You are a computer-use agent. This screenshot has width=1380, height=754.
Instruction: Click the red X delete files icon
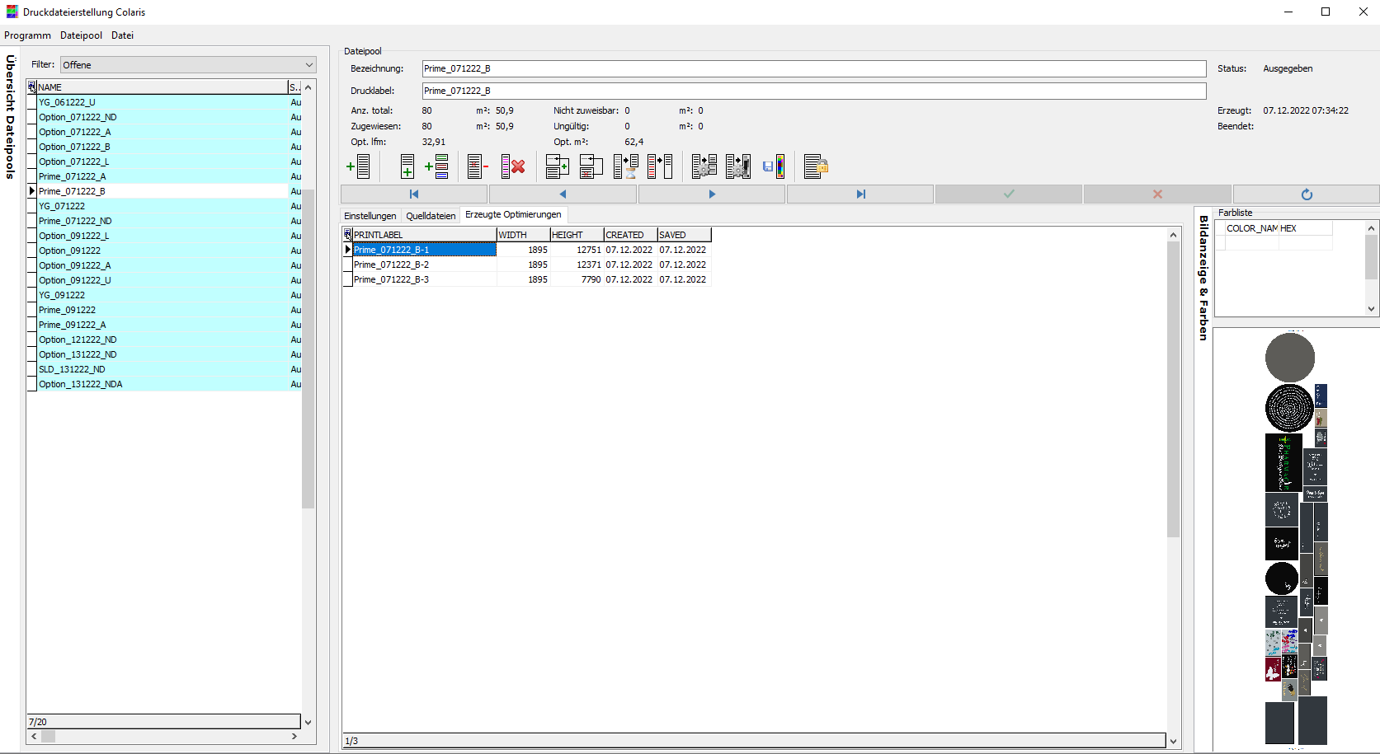(x=513, y=166)
